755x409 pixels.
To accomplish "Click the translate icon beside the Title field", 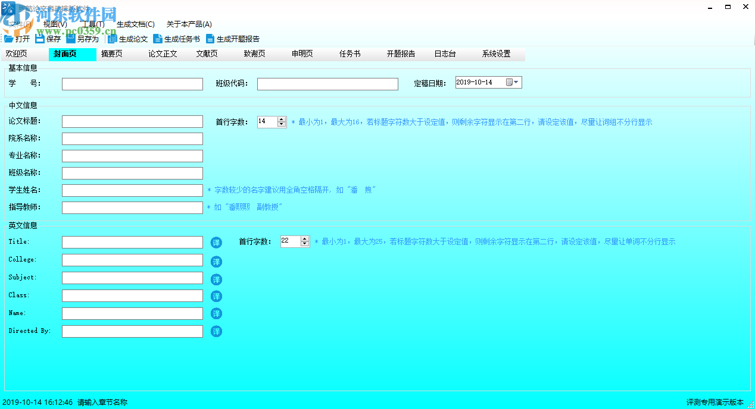I will pos(216,243).
